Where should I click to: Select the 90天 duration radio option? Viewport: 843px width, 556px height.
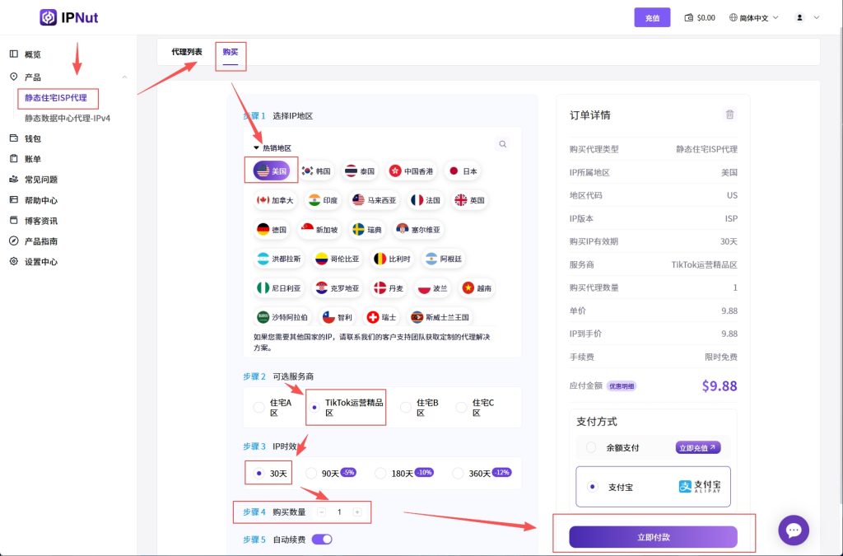point(311,474)
